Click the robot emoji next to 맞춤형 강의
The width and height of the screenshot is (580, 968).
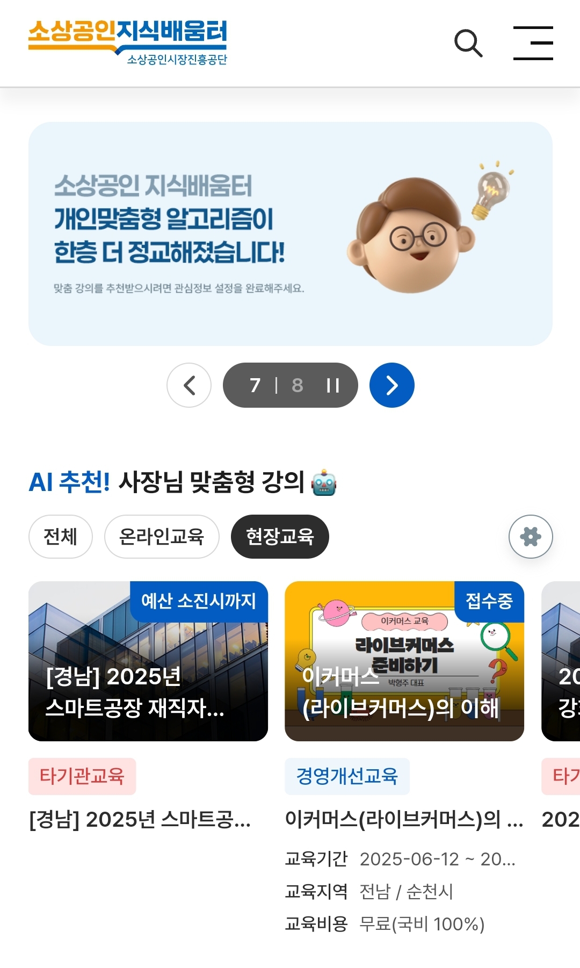324,482
